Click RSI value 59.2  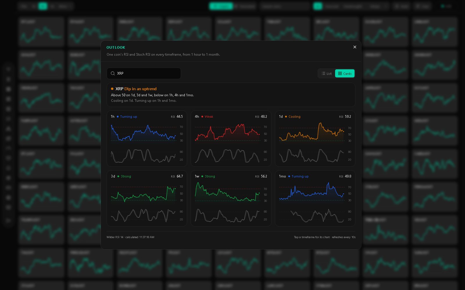[348, 117]
